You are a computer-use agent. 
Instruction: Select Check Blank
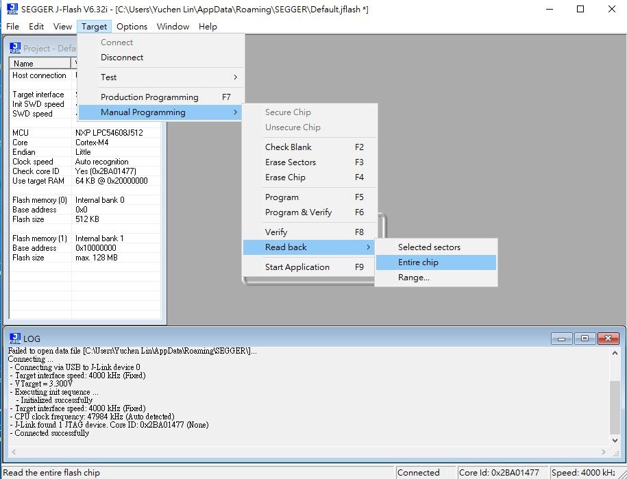pos(310,147)
